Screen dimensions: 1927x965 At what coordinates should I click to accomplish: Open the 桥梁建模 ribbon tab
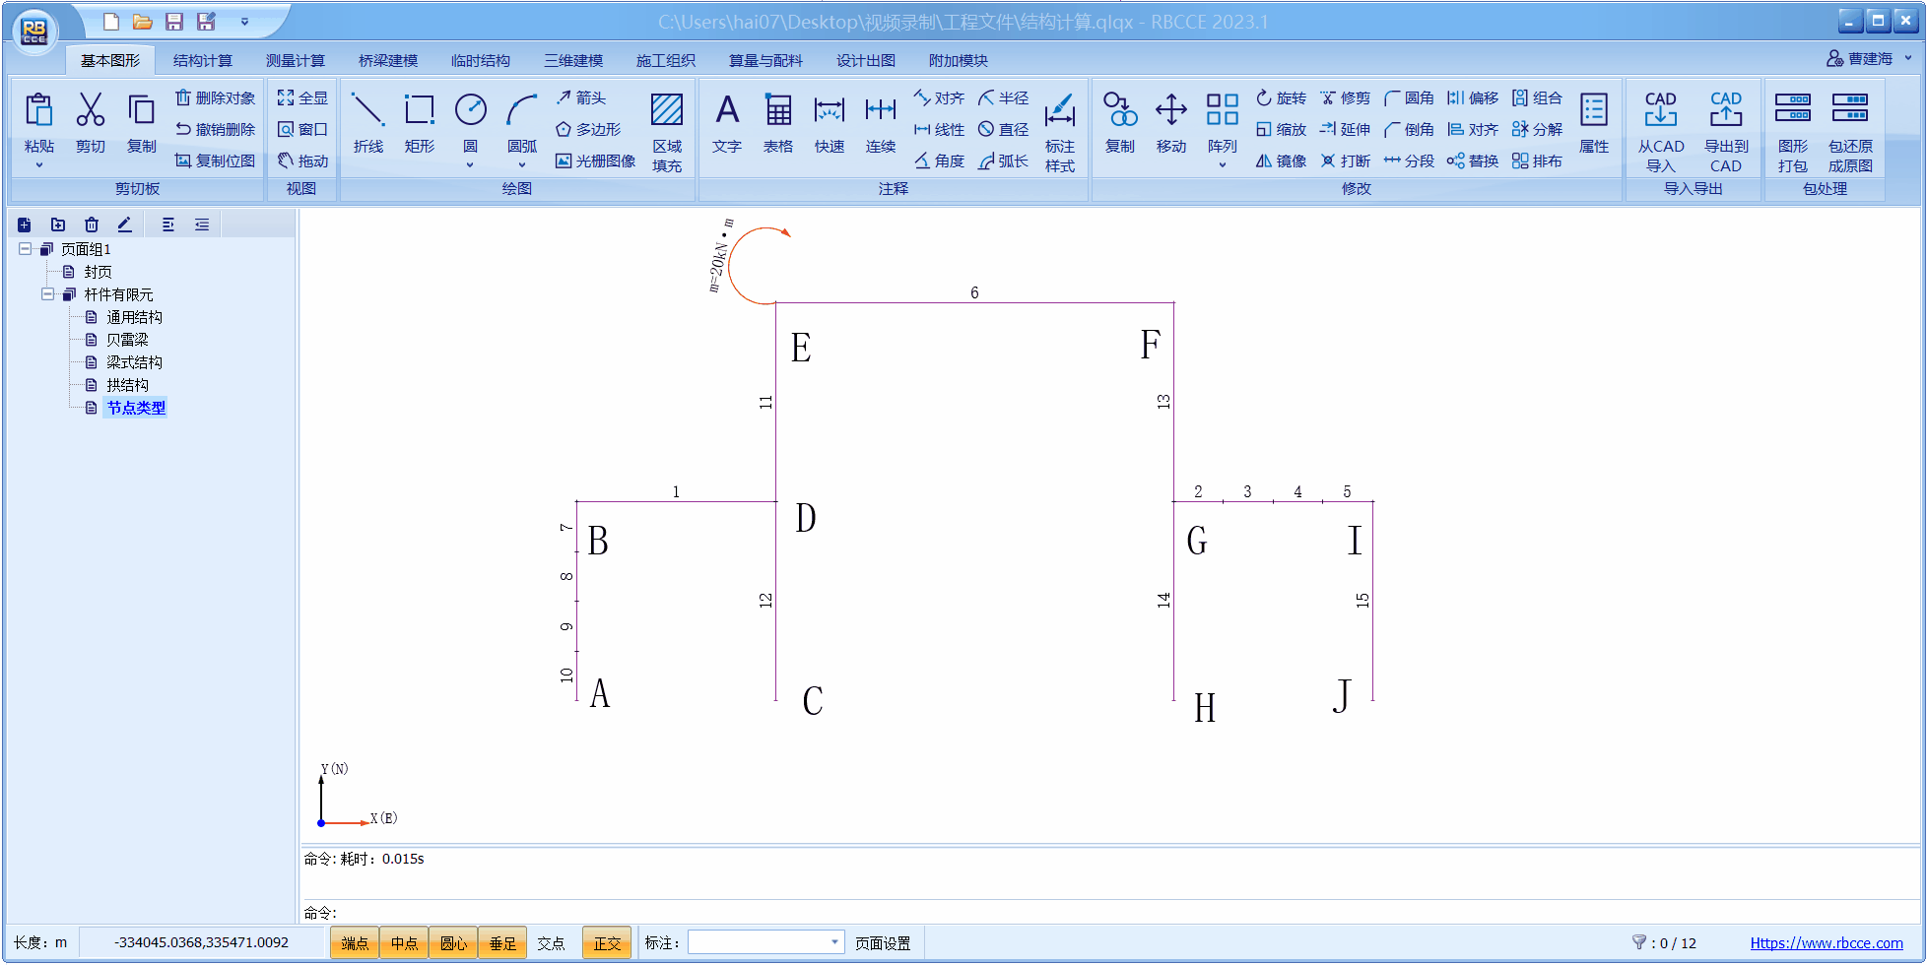click(387, 61)
